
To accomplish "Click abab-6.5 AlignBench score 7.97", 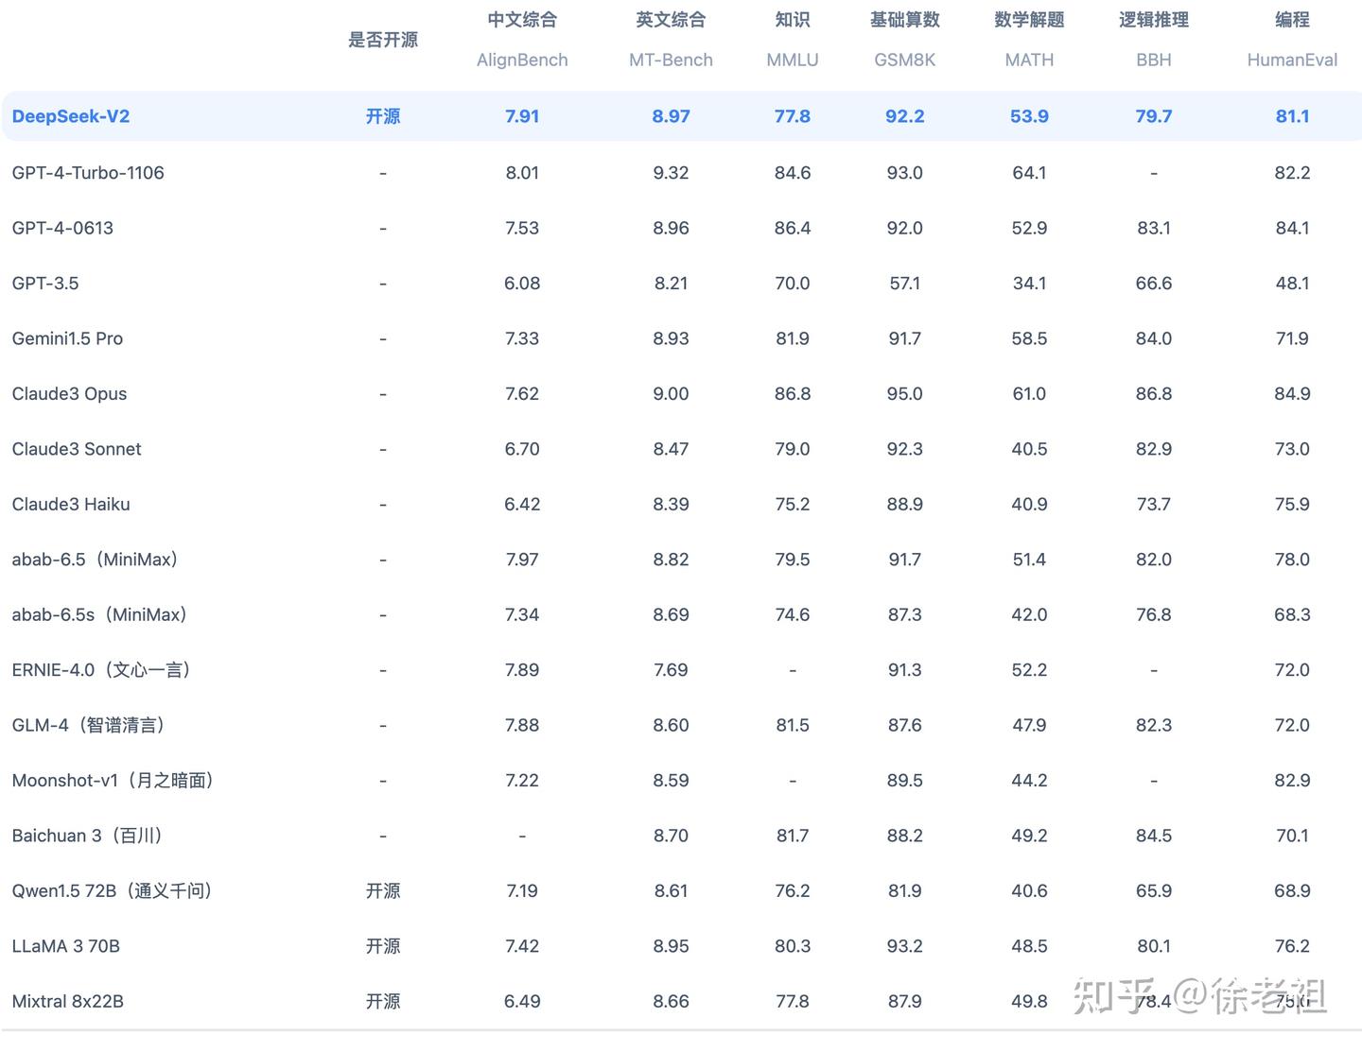I will [522, 560].
